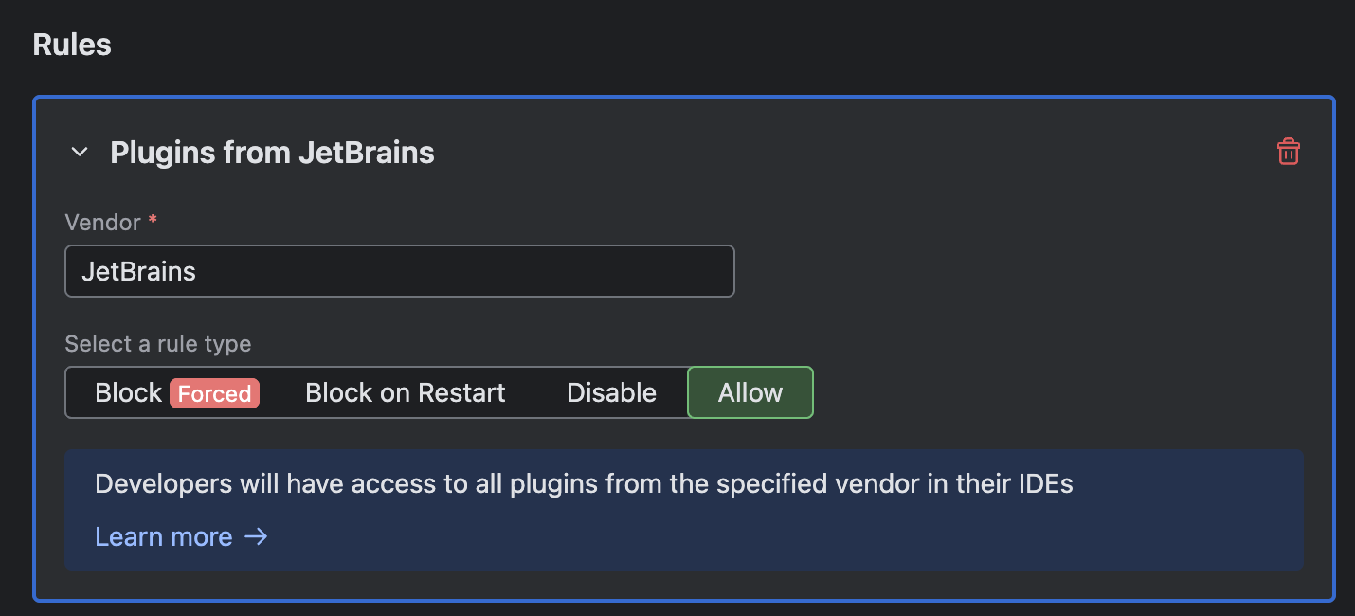This screenshot has height=616, width=1355.
Task: Select the green Allow rule icon button
Action: [x=750, y=391]
